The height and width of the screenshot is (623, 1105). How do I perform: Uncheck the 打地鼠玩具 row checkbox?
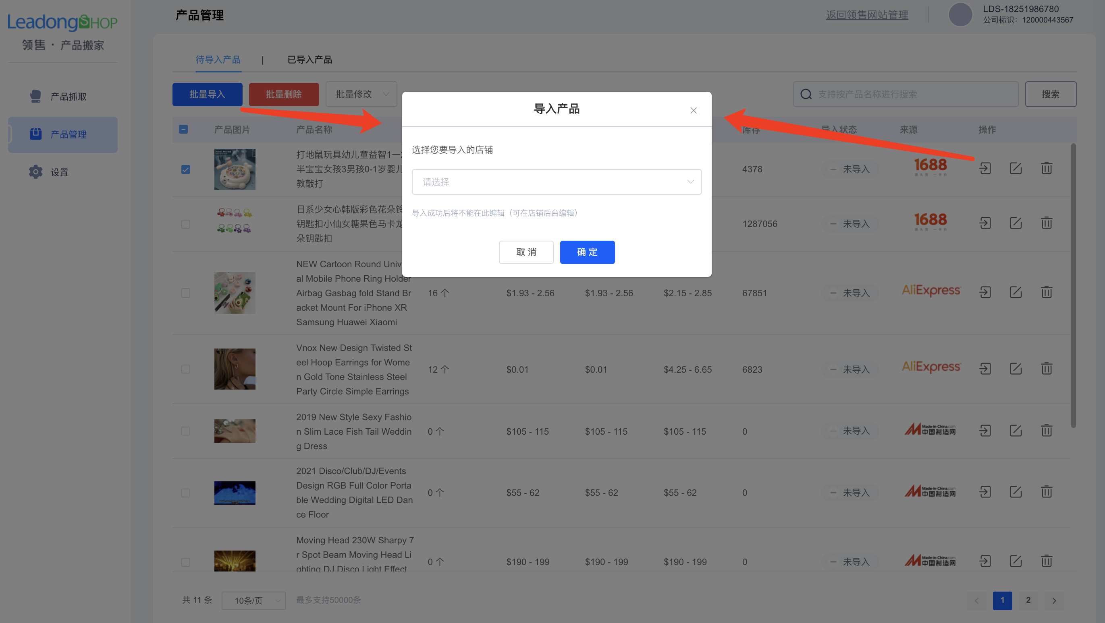click(185, 169)
